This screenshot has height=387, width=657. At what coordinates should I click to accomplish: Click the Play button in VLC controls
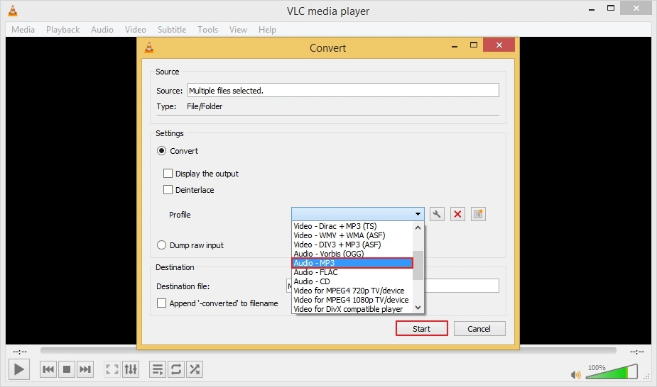coord(19,369)
